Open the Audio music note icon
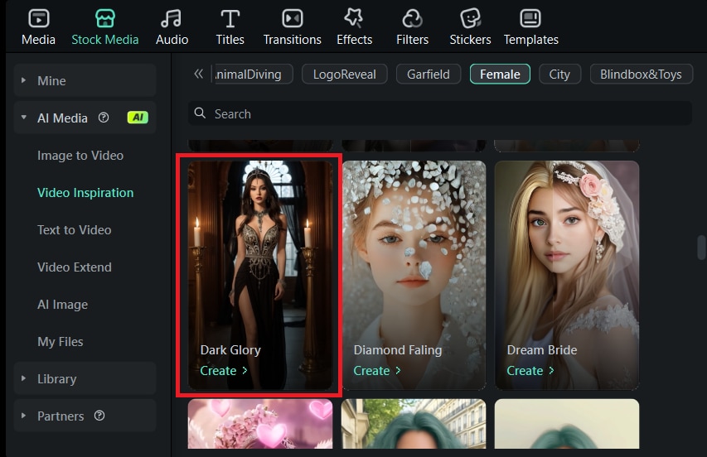 (172, 19)
